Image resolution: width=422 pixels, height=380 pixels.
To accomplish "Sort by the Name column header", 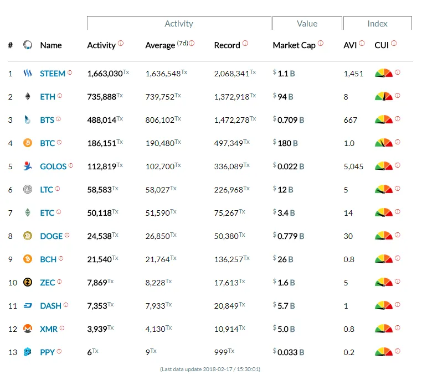I will coord(51,45).
